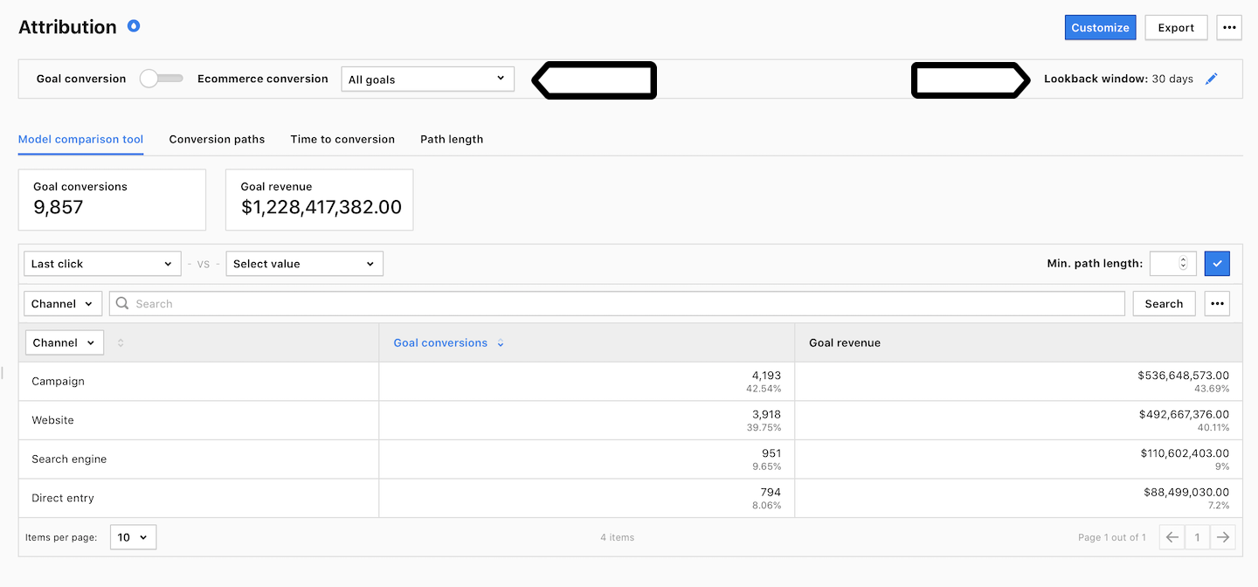Click the Search button
The width and height of the screenshot is (1258, 587).
(1164, 304)
